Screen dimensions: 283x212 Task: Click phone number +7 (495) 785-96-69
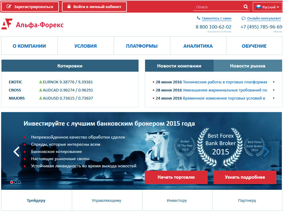(261, 27)
